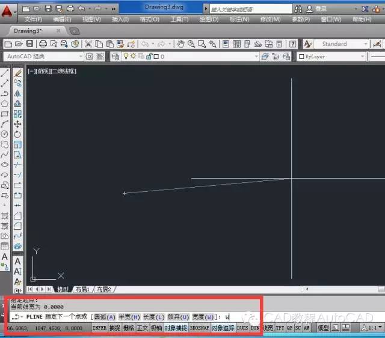Choose the 放弃(U) command option
Viewport: 385px width, 338px height.
coord(178,317)
